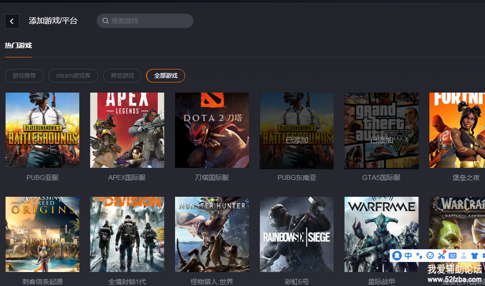Click the 全境封锁1代 label
The image size is (485, 286).
point(127,282)
